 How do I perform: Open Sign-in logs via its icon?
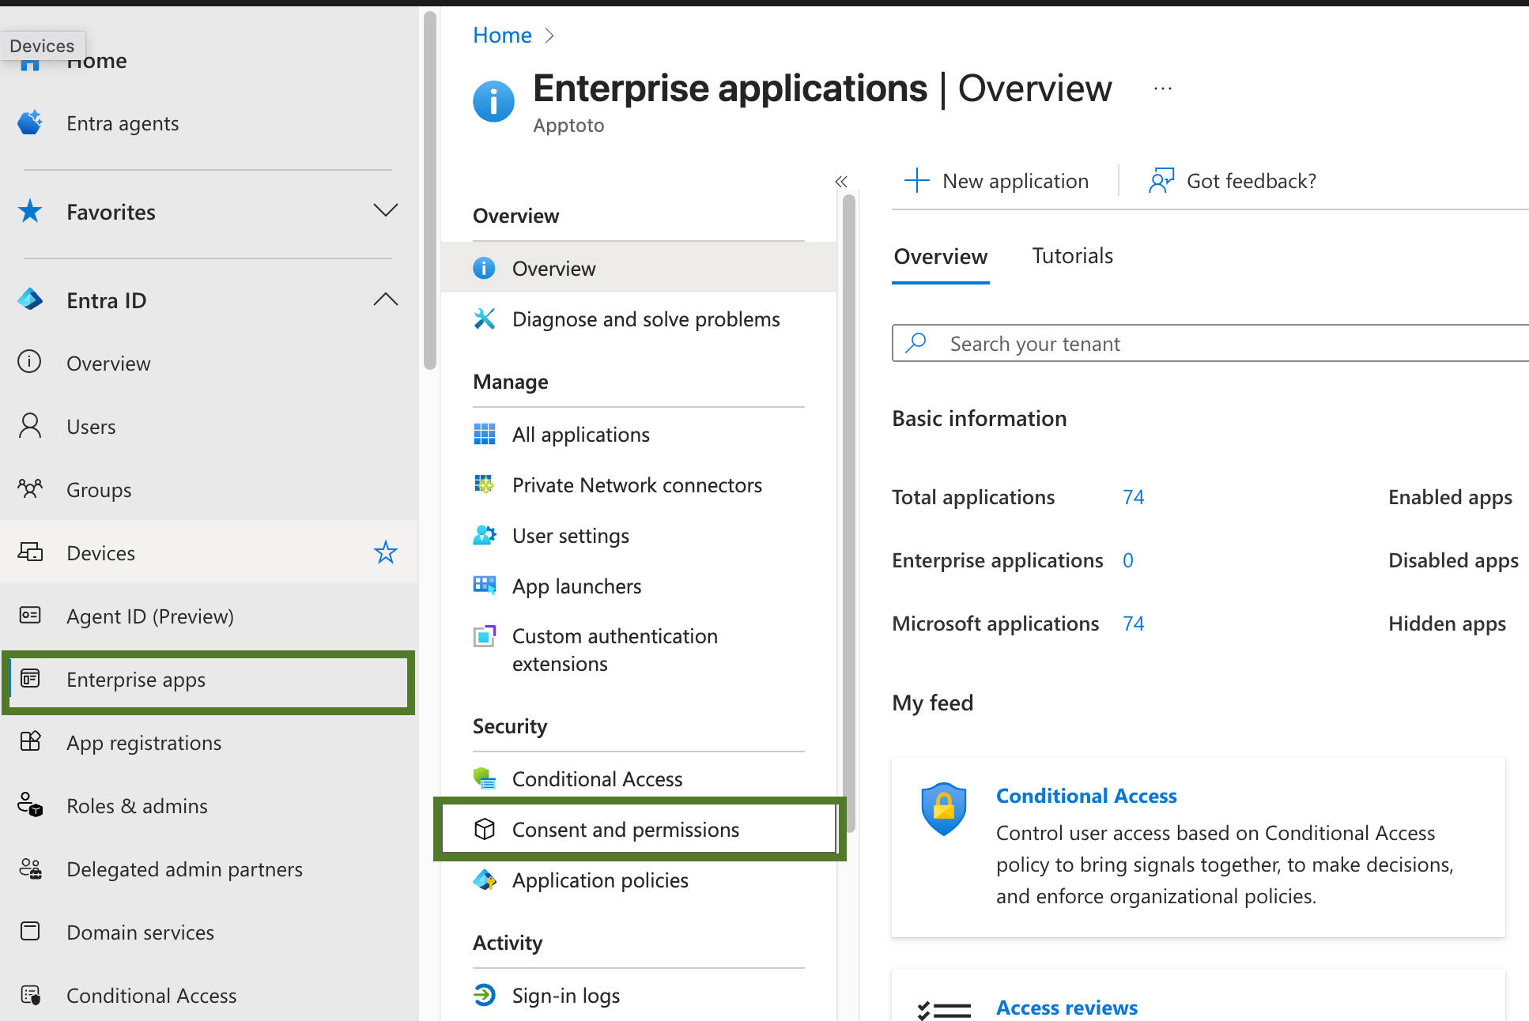click(485, 995)
